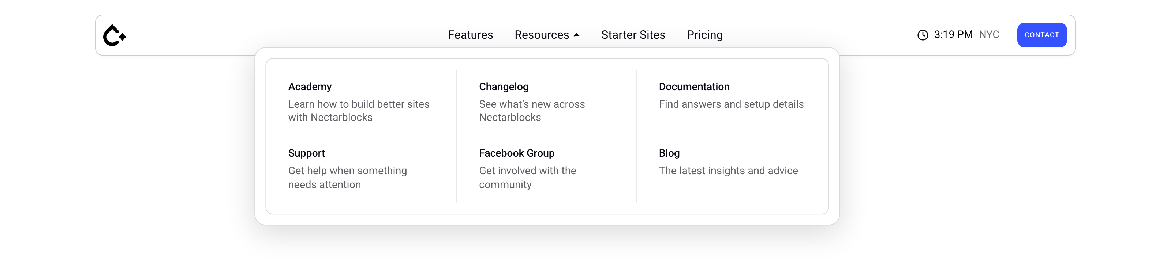
Task: Open the Pricing page link
Action: pos(704,35)
